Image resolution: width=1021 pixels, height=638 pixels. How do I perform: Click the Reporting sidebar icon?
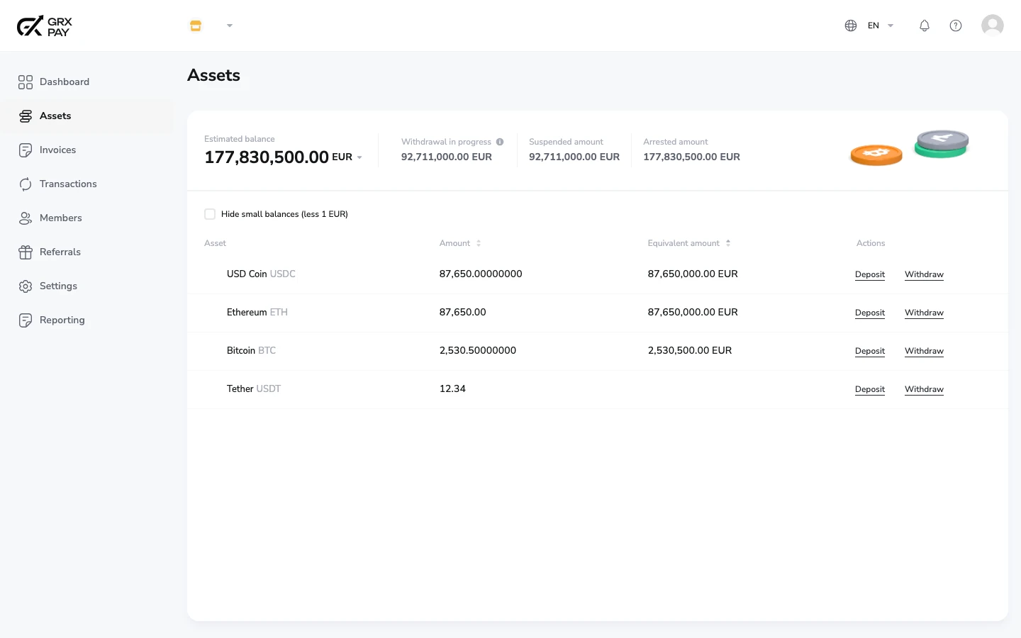[x=26, y=320]
